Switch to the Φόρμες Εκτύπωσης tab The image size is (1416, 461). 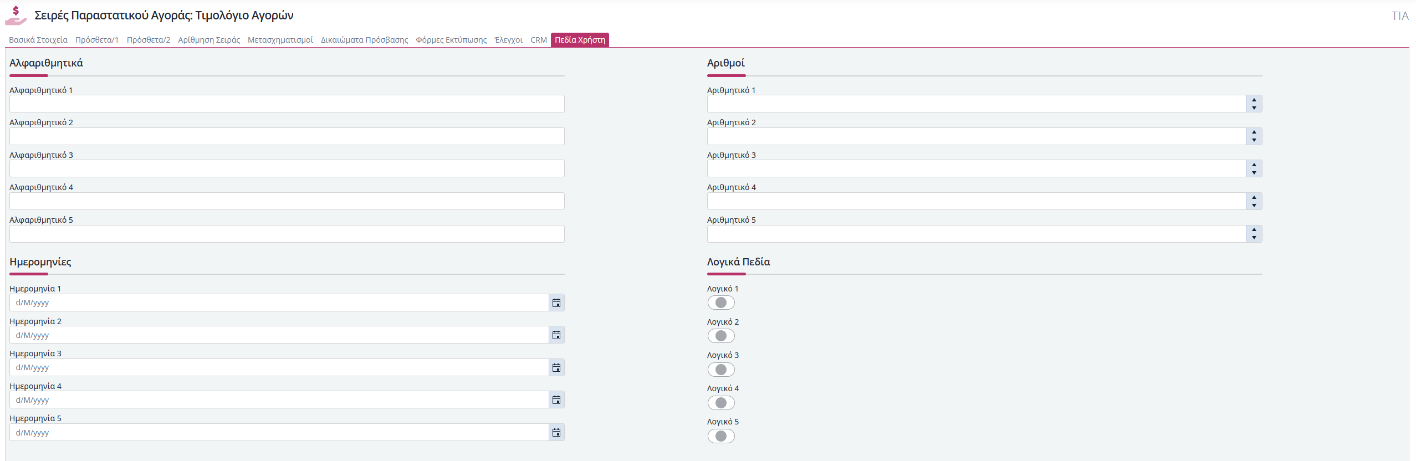(x=451, y=40)
